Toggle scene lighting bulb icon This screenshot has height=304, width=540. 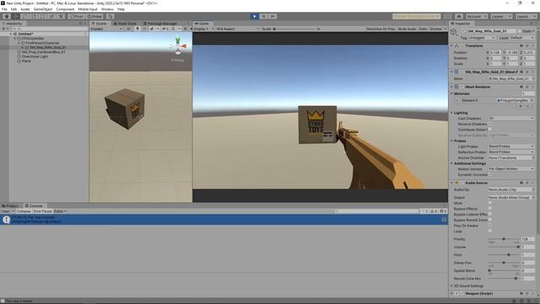coord(138,29)
